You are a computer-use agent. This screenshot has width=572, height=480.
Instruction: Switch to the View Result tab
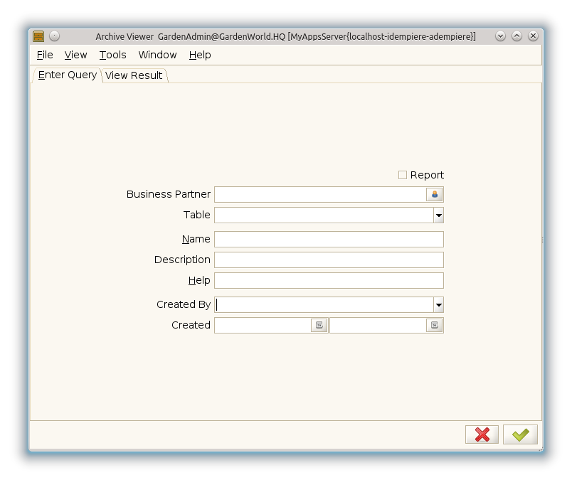coord(134,75)
